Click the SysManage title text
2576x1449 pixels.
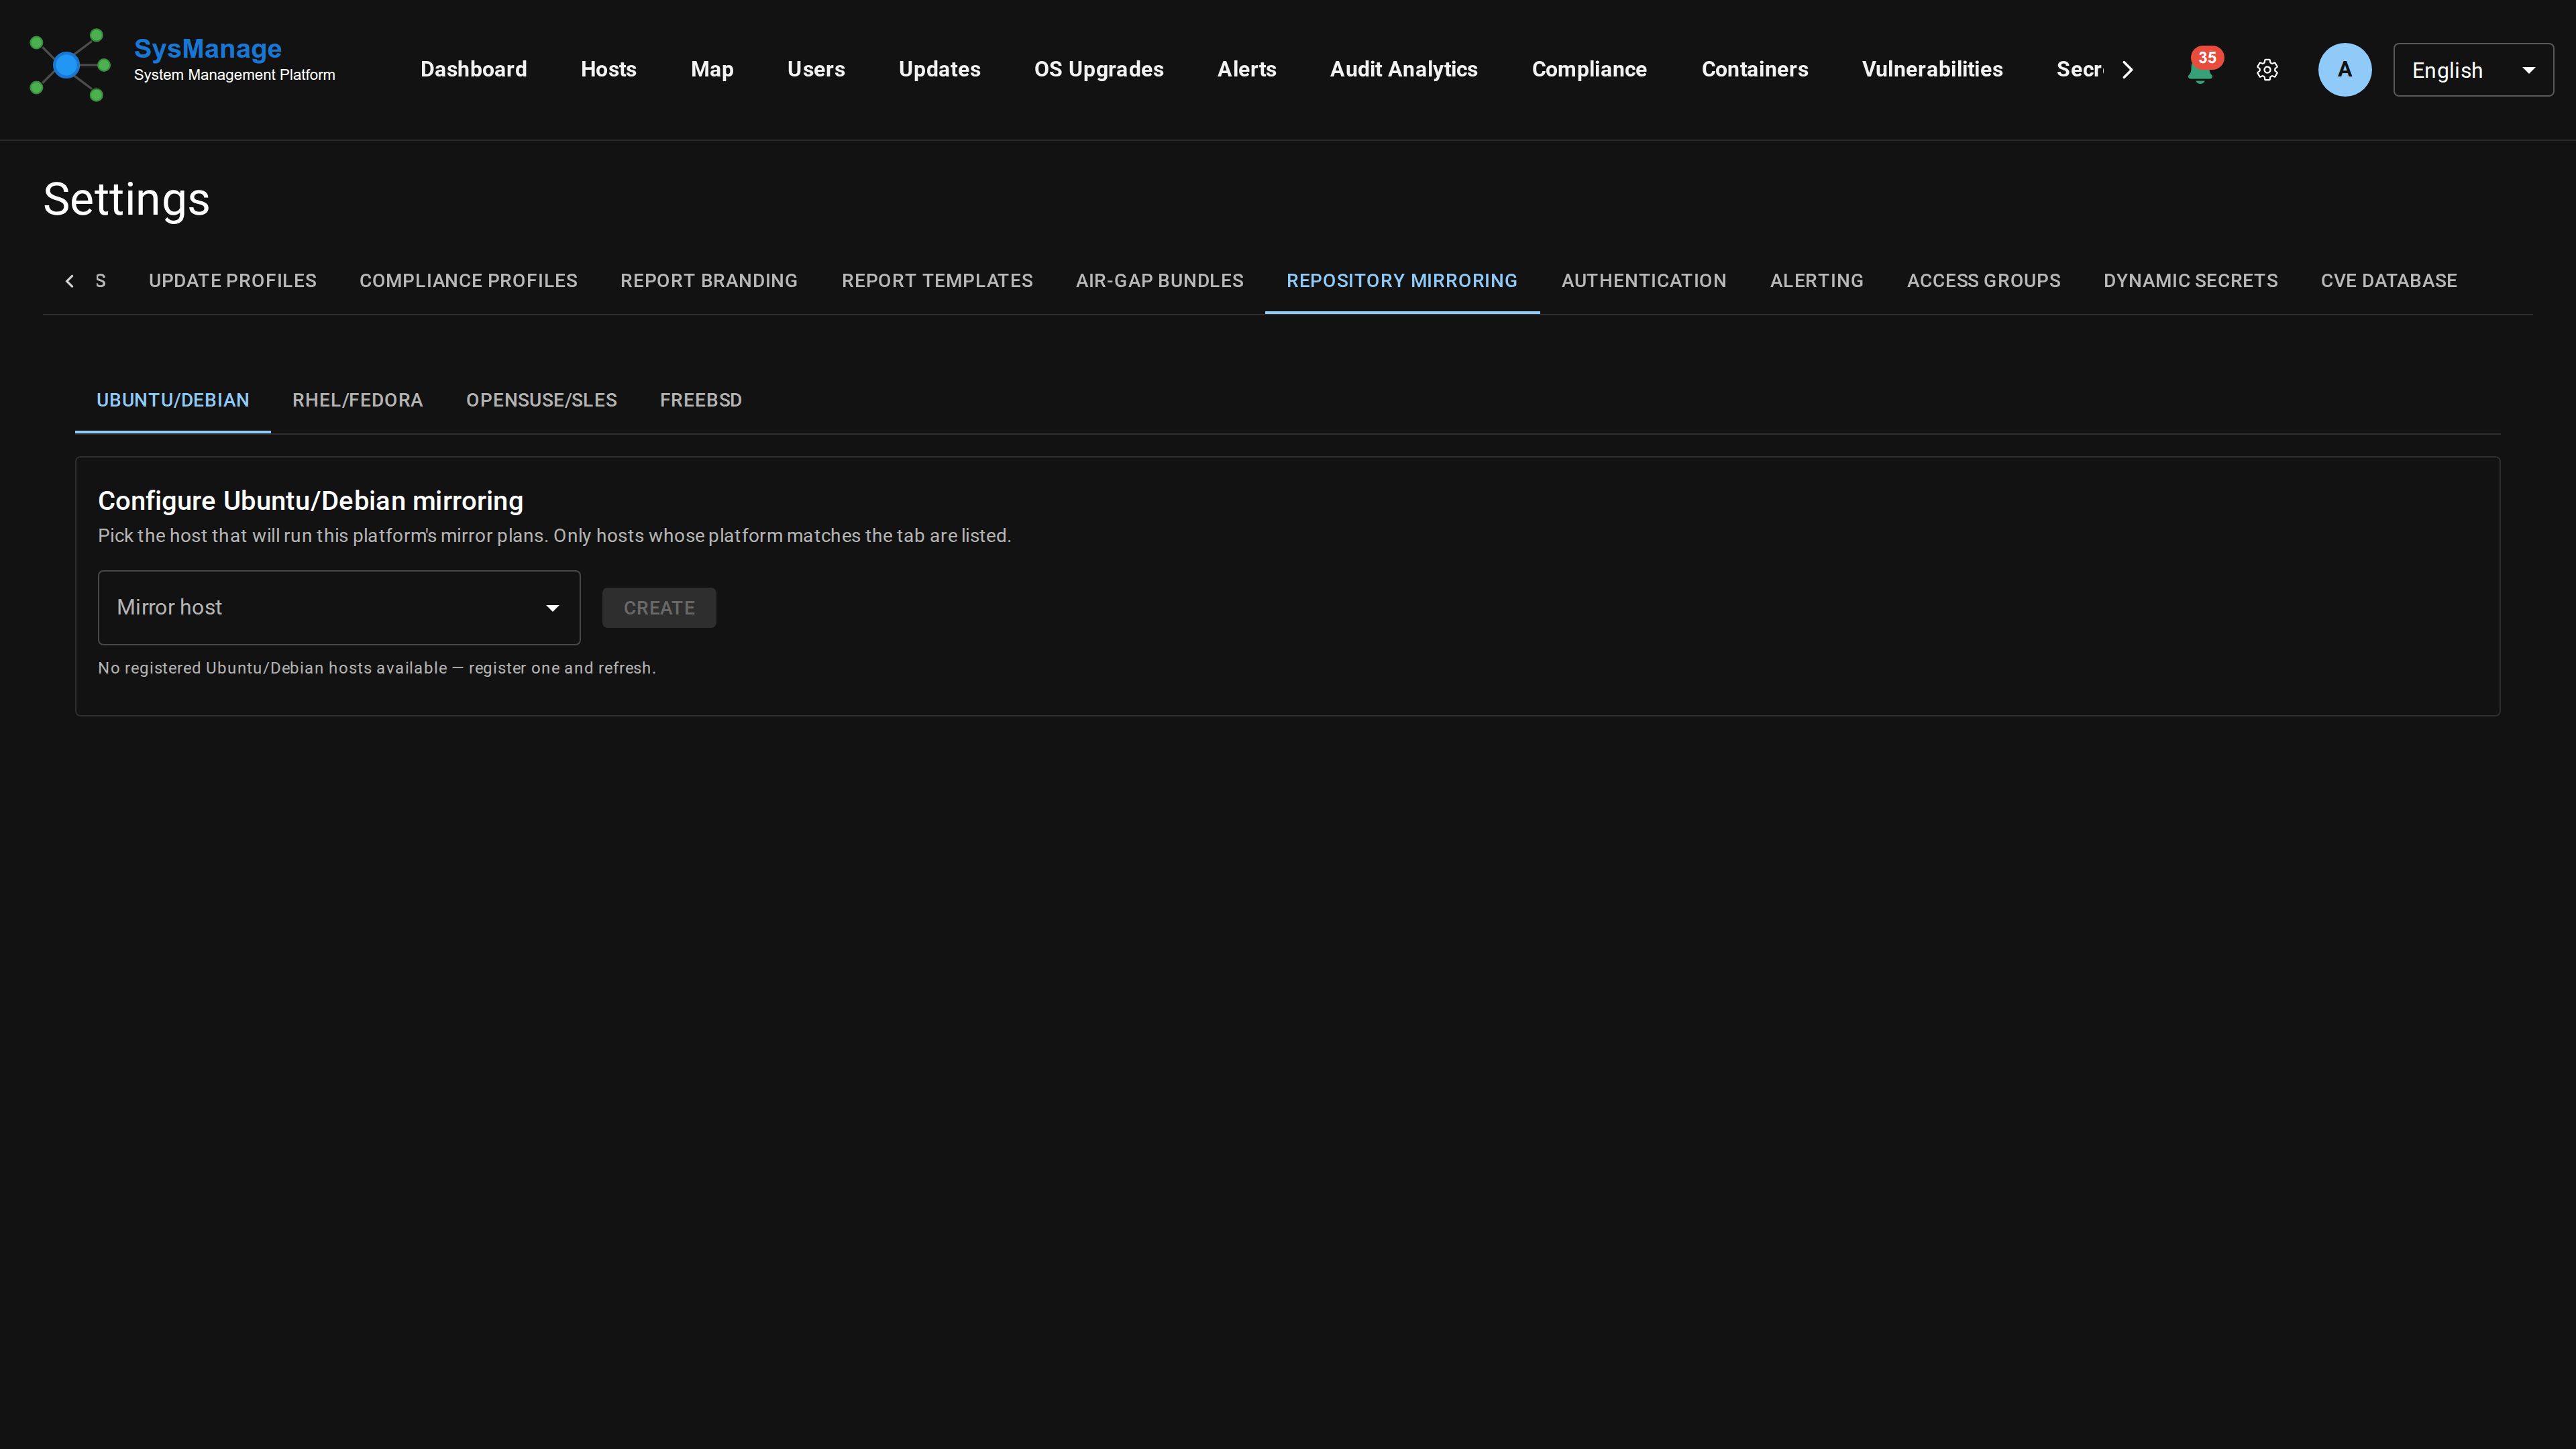point(207,48)
